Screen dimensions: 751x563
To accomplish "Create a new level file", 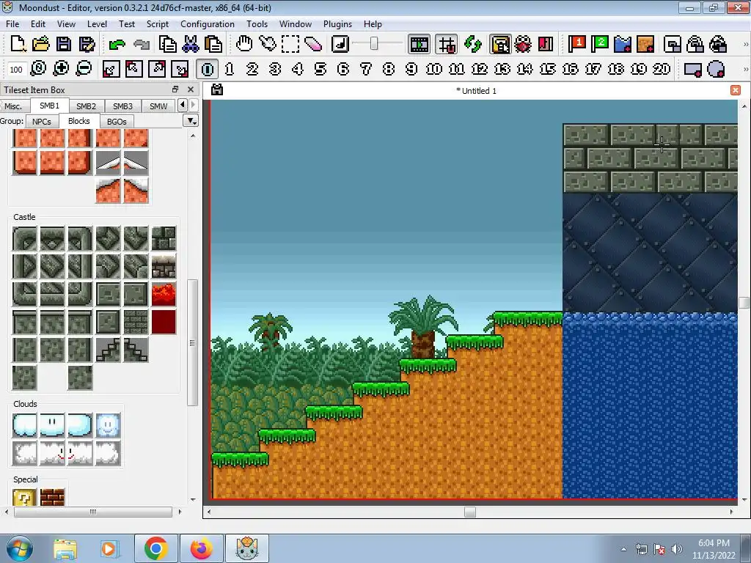I will pyautogui.click(x=18, y=44).
